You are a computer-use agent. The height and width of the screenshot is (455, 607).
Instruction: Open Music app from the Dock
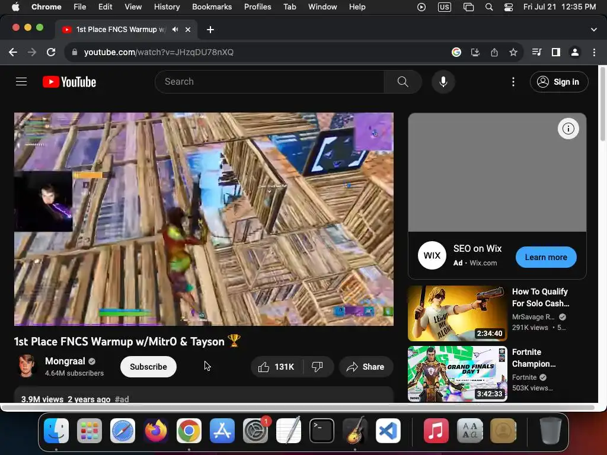point(436,431)
